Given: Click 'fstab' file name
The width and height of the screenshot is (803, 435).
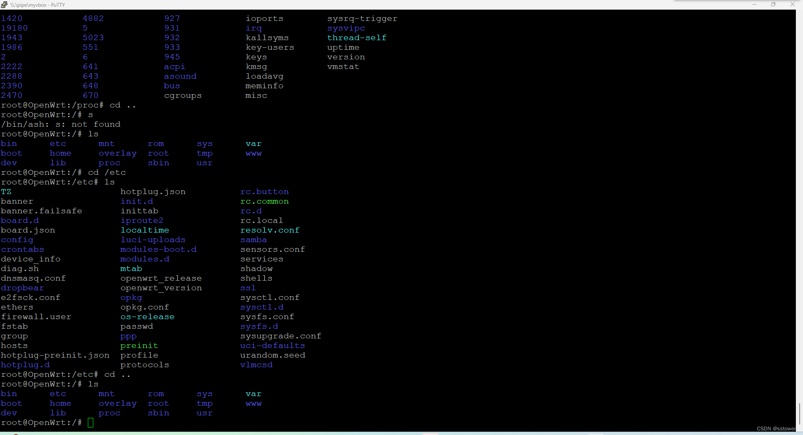Looking at the screenshot, I should [14, 326].
